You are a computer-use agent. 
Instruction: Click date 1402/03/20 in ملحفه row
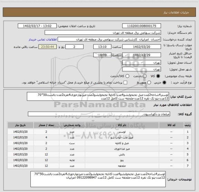[20, 166]
